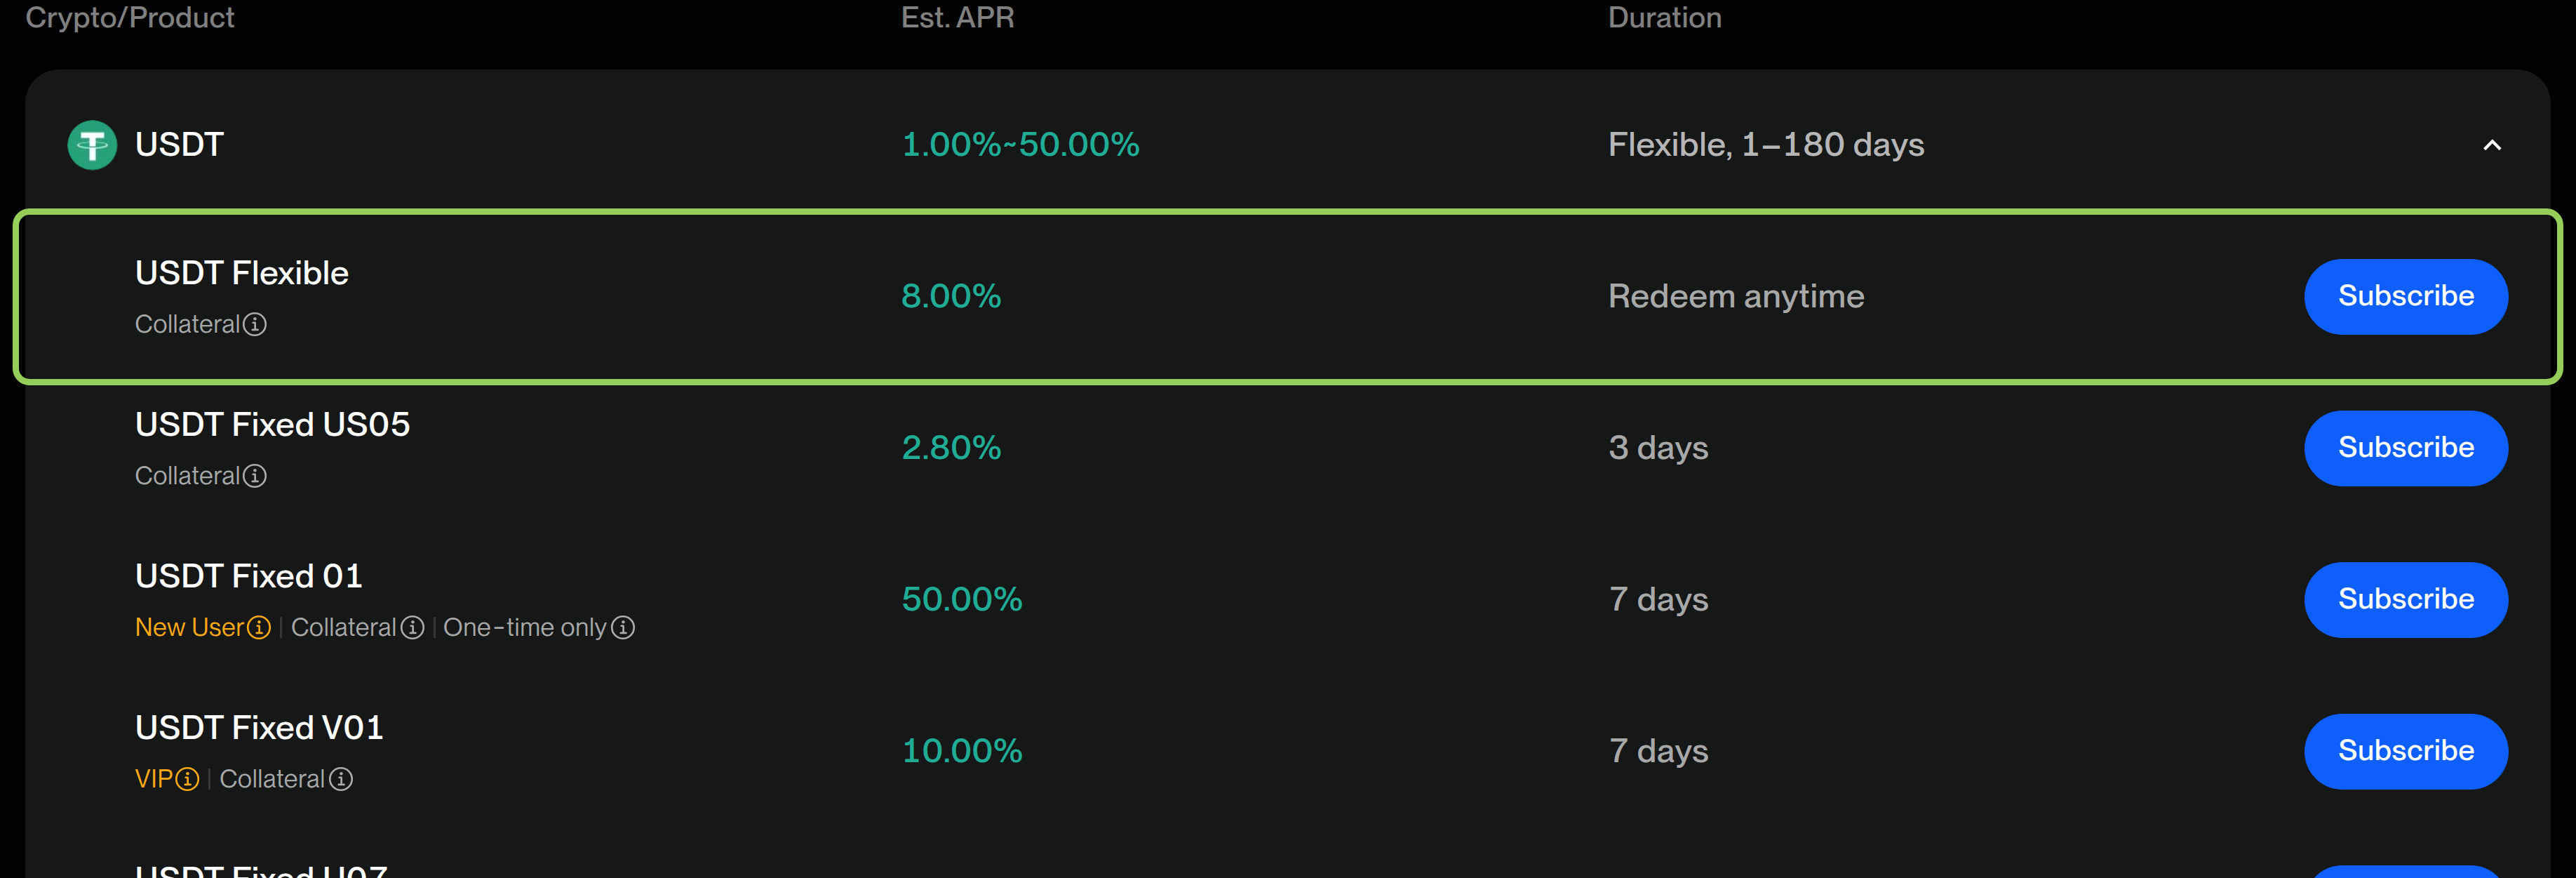Click the Duration column header
The height and width of the screenshot is (878, 2576).
click(1664, 17)
